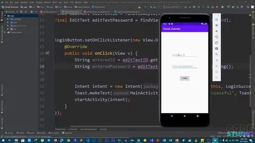Click the emulator zoom magnifier icon
Screen dimensions: 255x143
216,54
